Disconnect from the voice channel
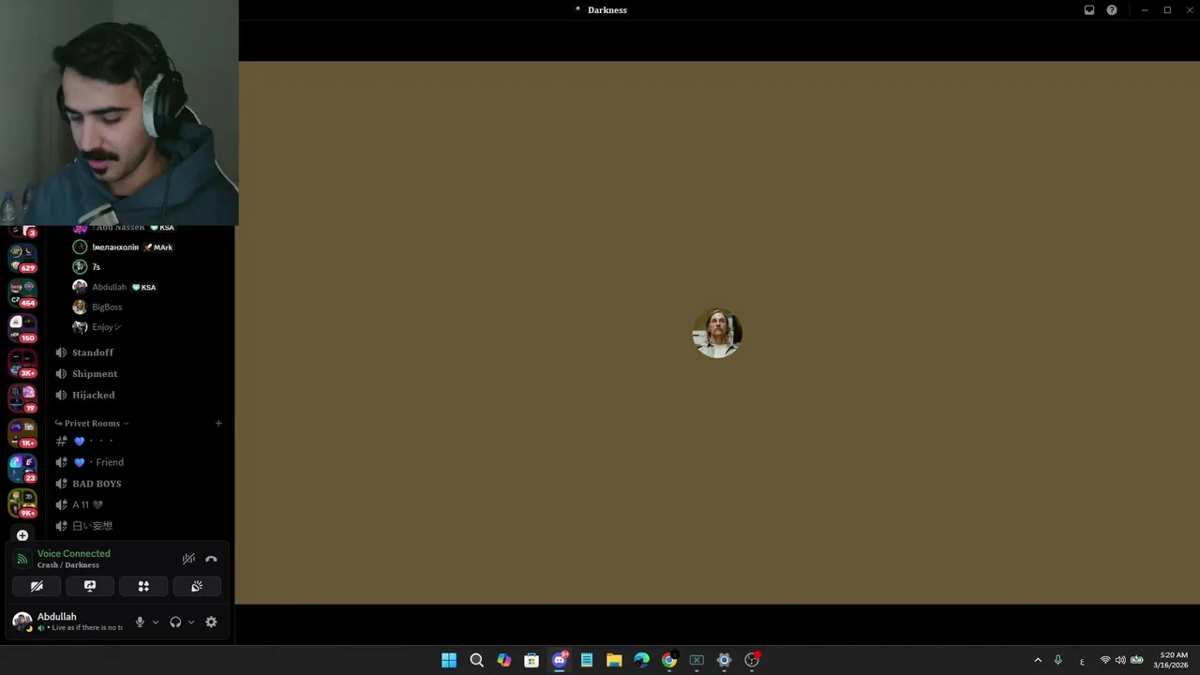The image size is (1200, 675). 211,559
